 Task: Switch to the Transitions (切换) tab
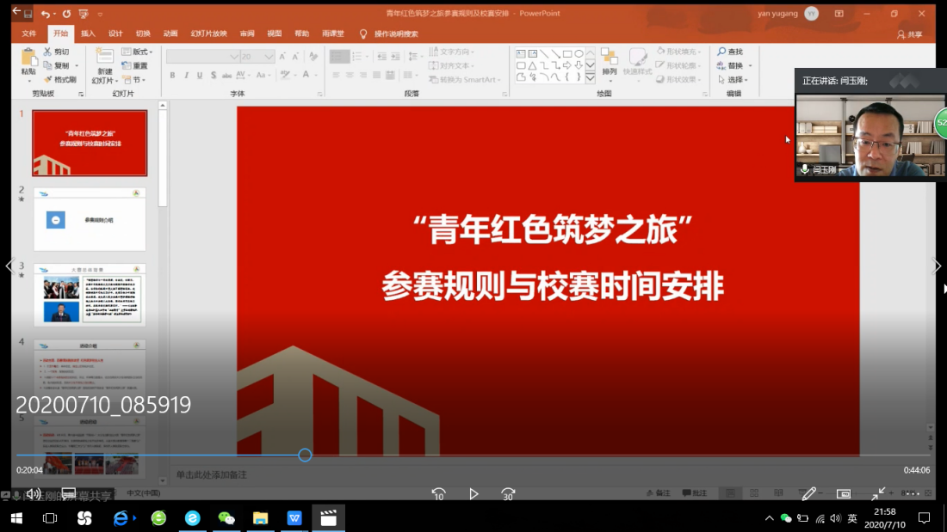[x=143, y=34]
